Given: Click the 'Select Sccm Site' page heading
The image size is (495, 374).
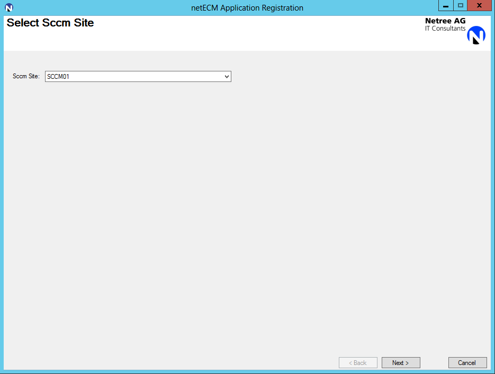Looking at the screenshot, I should (50, 23).
